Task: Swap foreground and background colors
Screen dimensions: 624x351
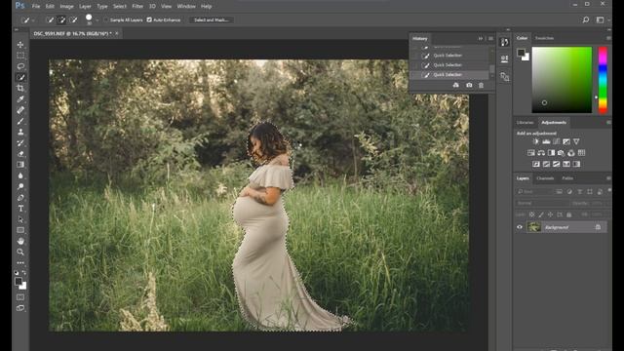Action: click(24, 273)
